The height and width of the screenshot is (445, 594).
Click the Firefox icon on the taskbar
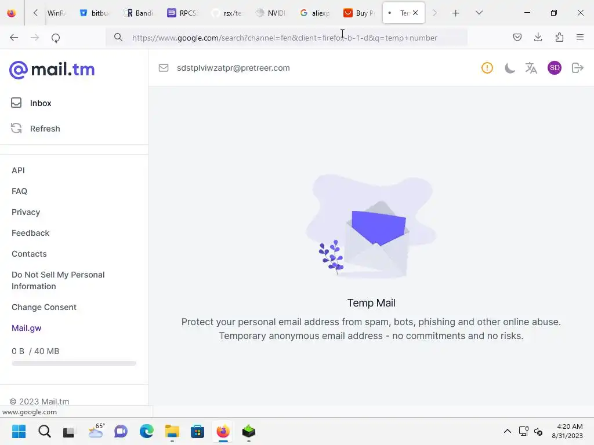click(223, 431)
